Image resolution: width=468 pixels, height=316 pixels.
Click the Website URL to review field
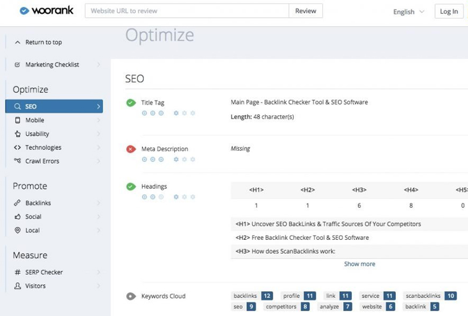tap(187, 11)
